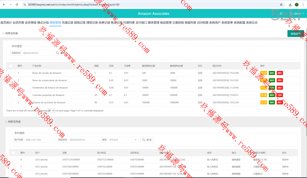Open the 系统日志 menu item

[252, 22]
